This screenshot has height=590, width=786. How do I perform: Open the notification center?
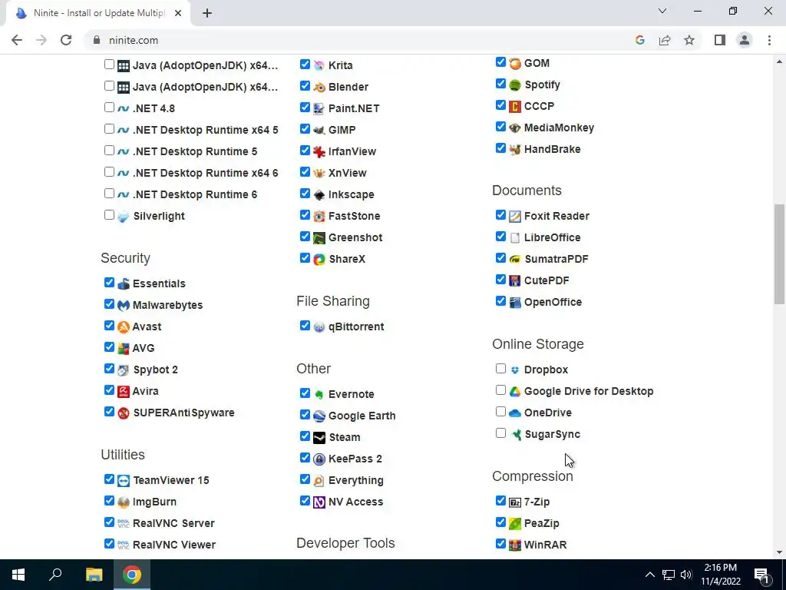click(x=762, y=575)
